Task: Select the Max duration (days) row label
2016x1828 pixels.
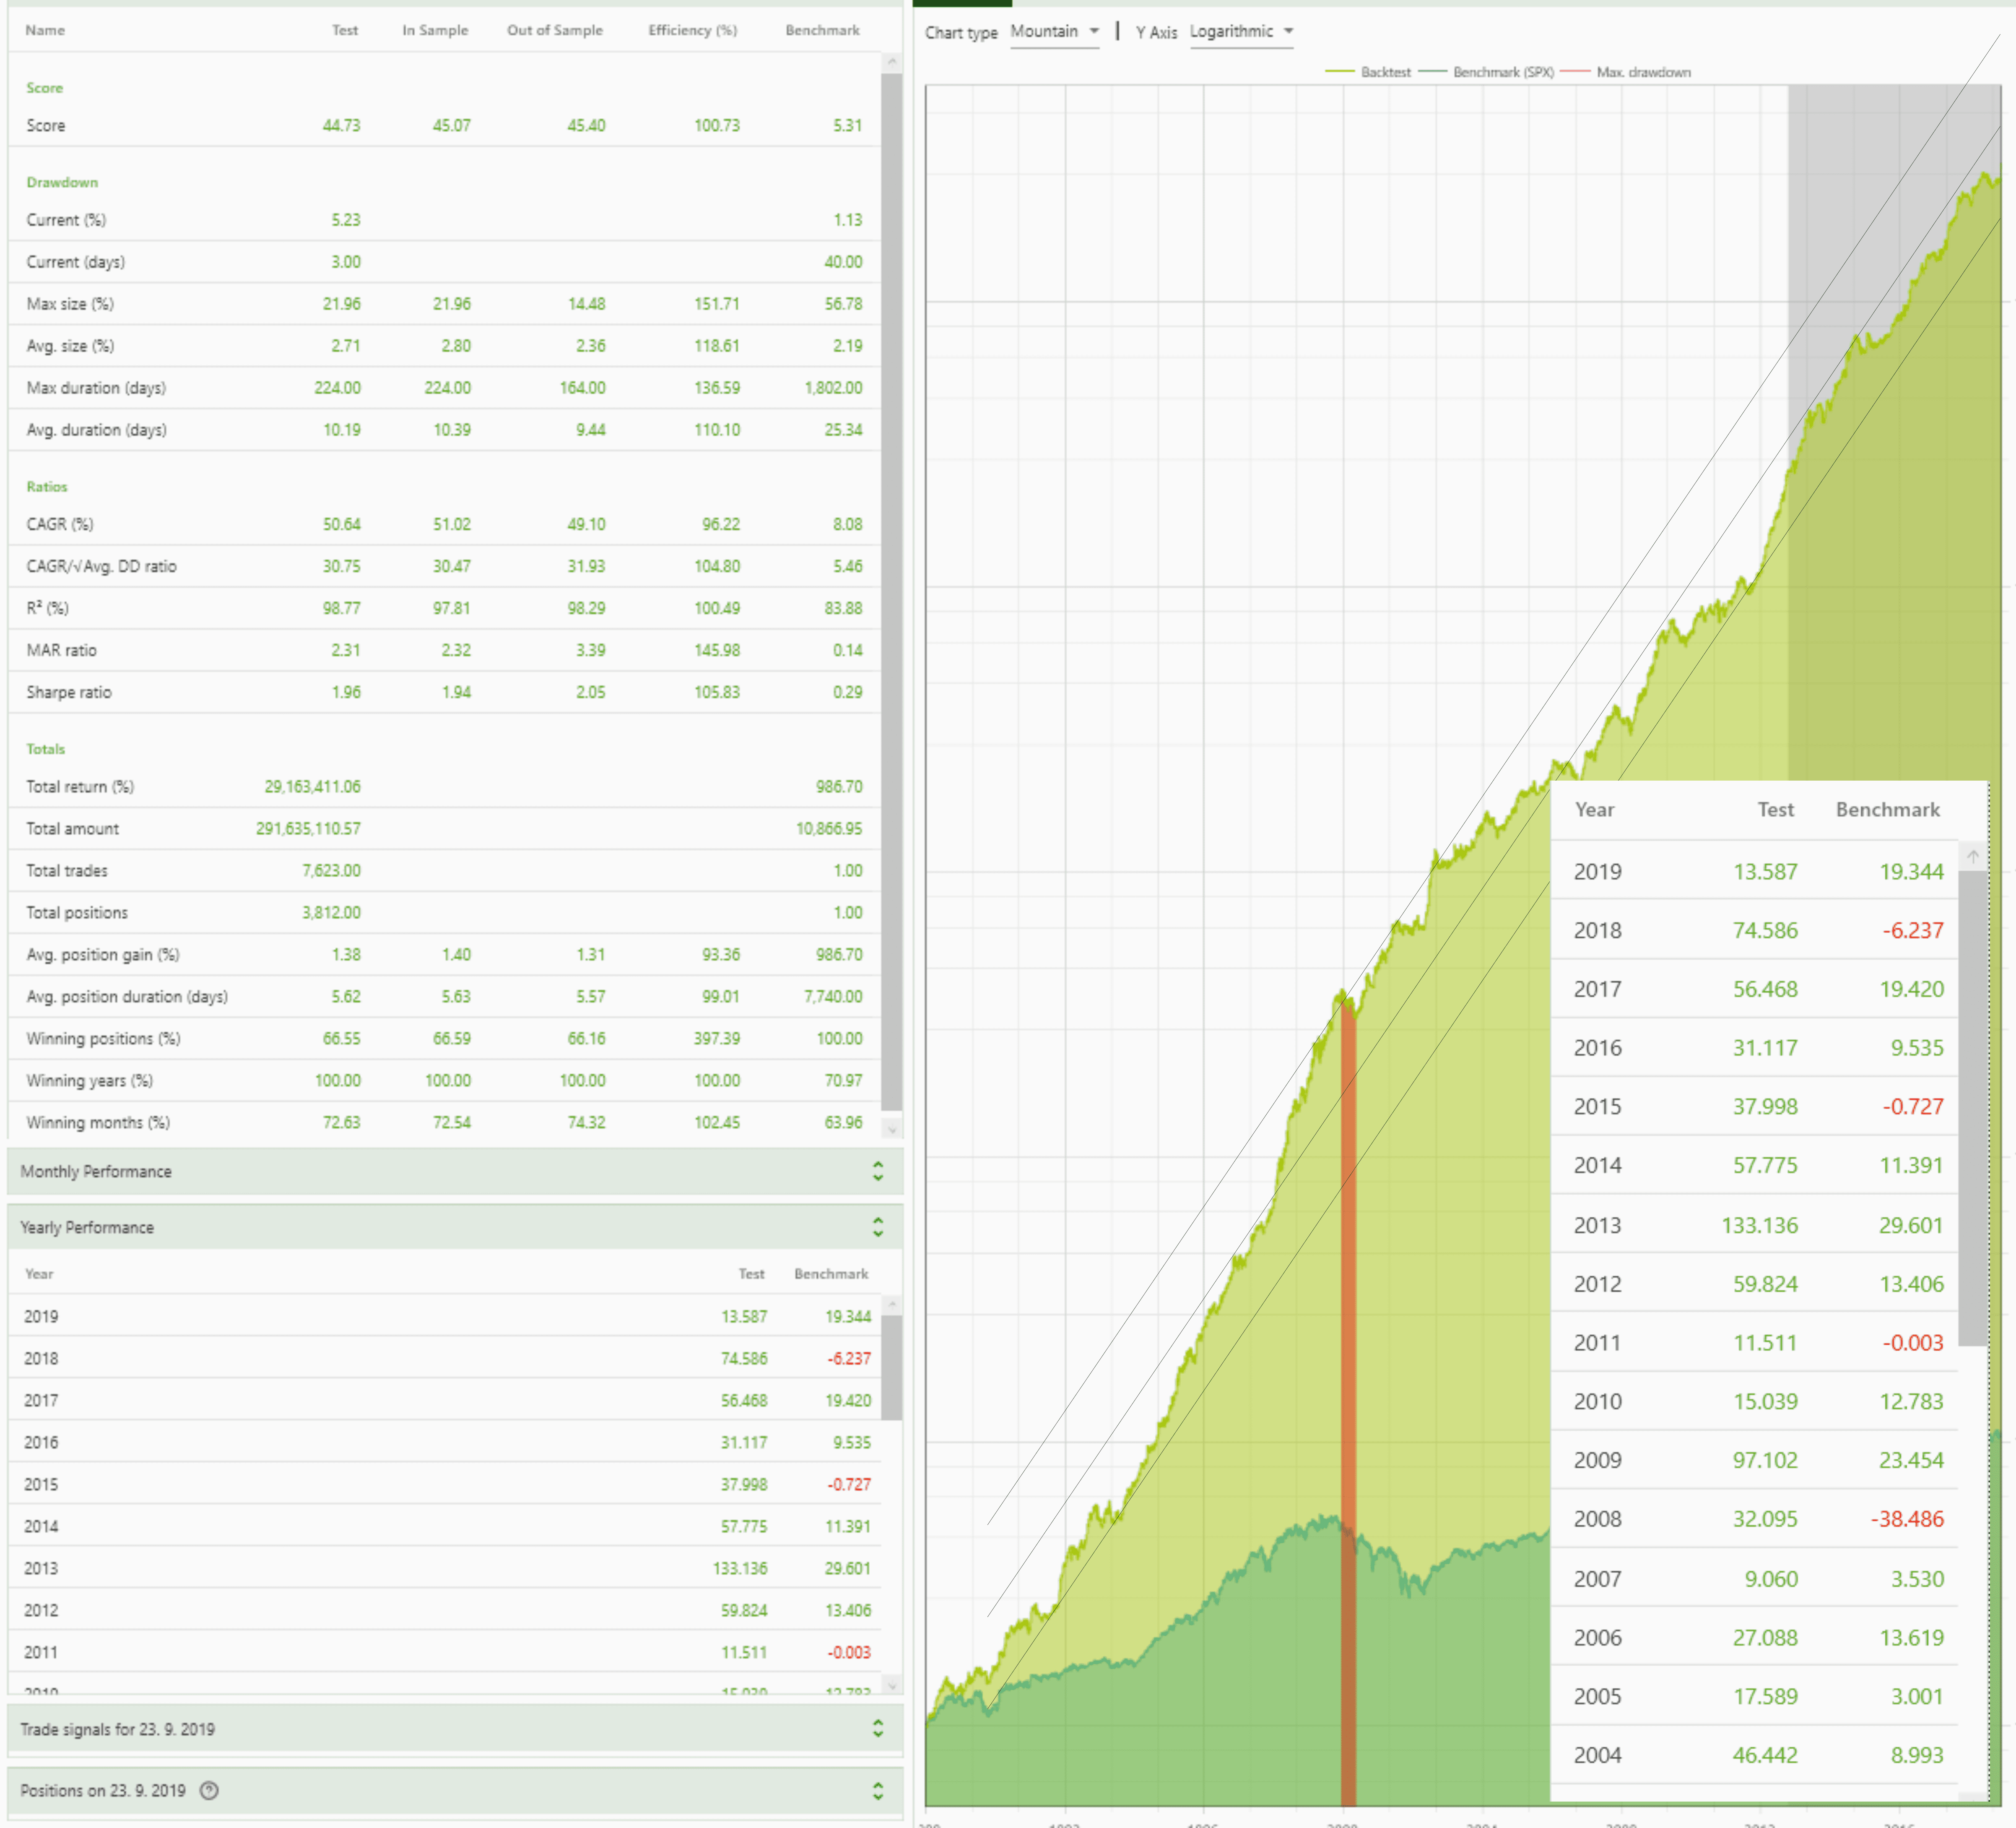Action: pos(96,388)
